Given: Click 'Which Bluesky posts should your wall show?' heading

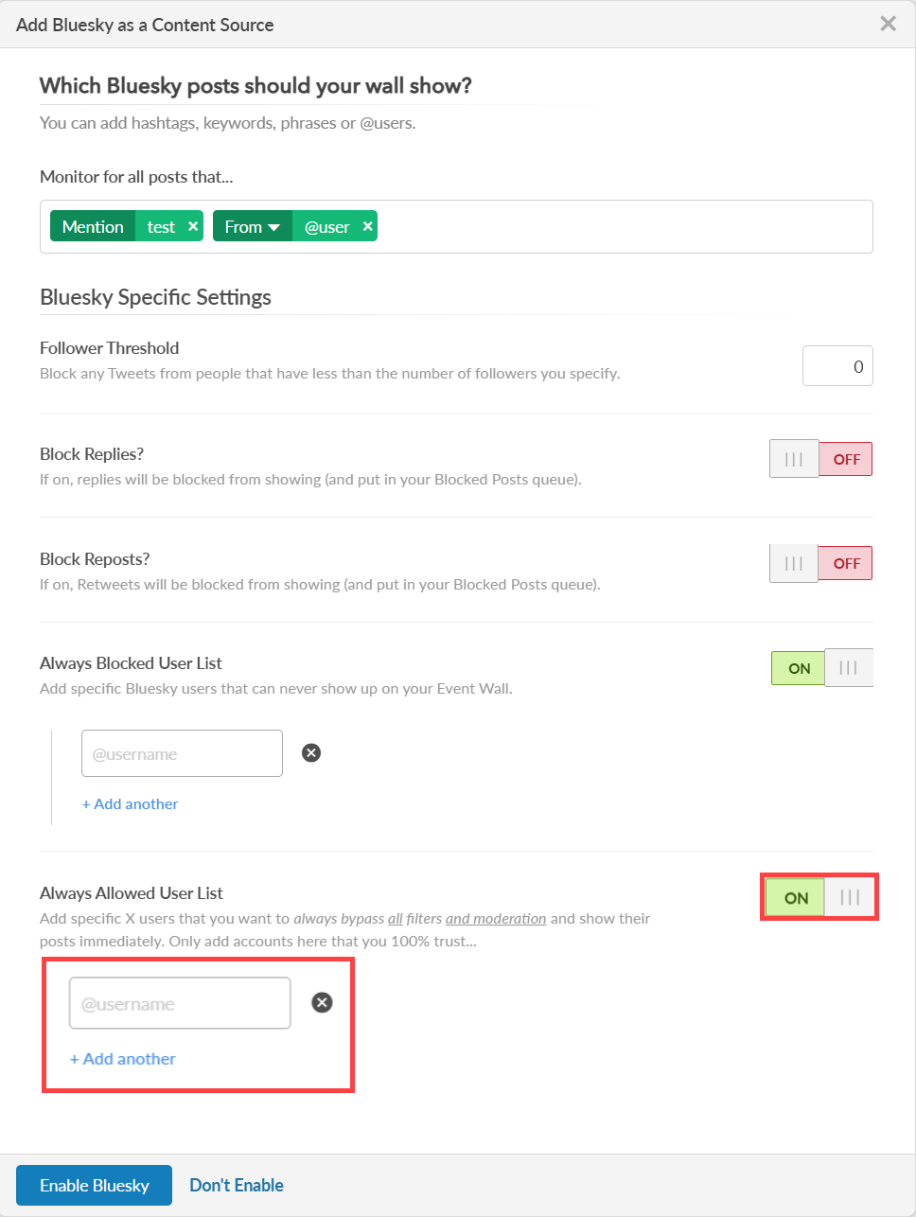Looking at the screenshot, I should 255,86.
